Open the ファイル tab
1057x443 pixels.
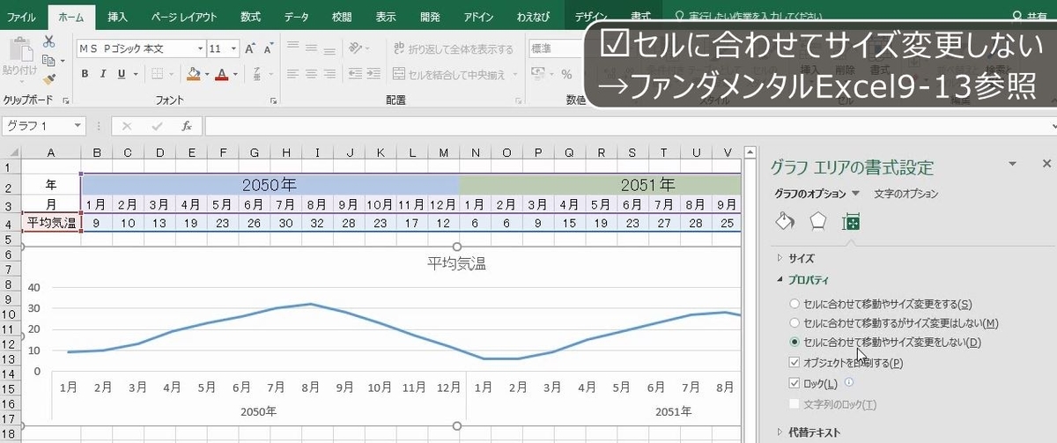[x=22, y=17]
